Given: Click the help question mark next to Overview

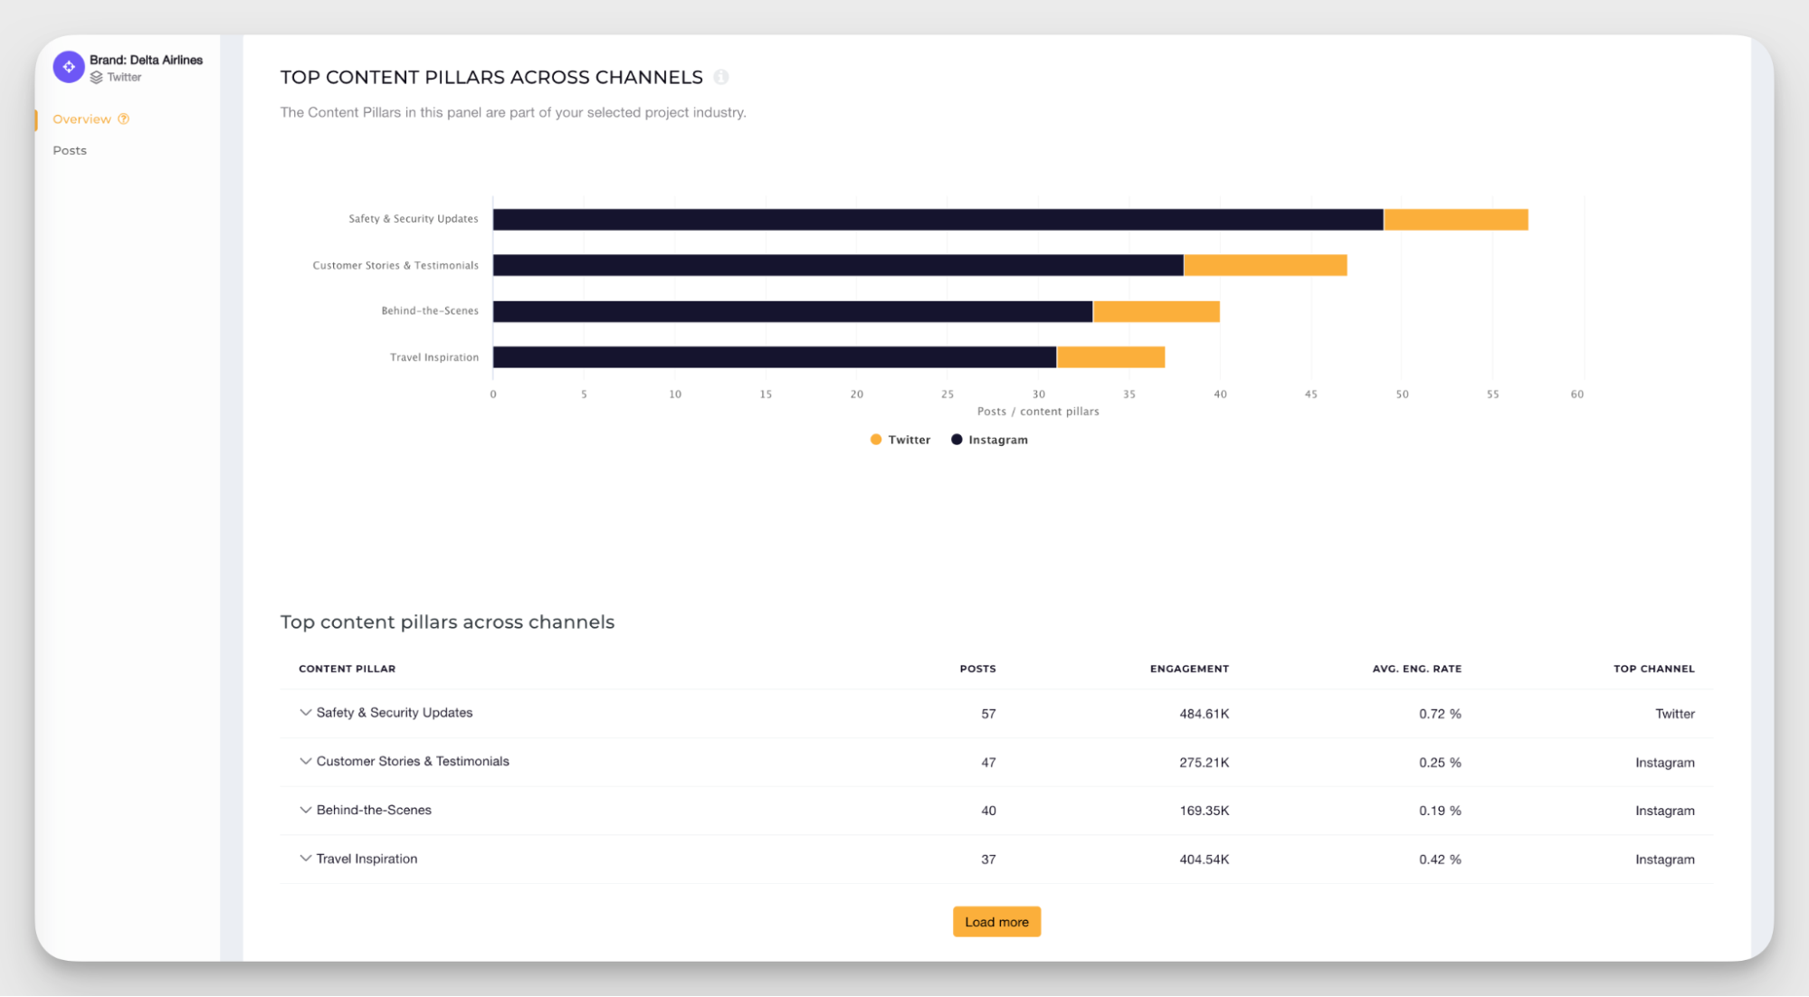Looking at the screenshot, I should click(122, 119).
